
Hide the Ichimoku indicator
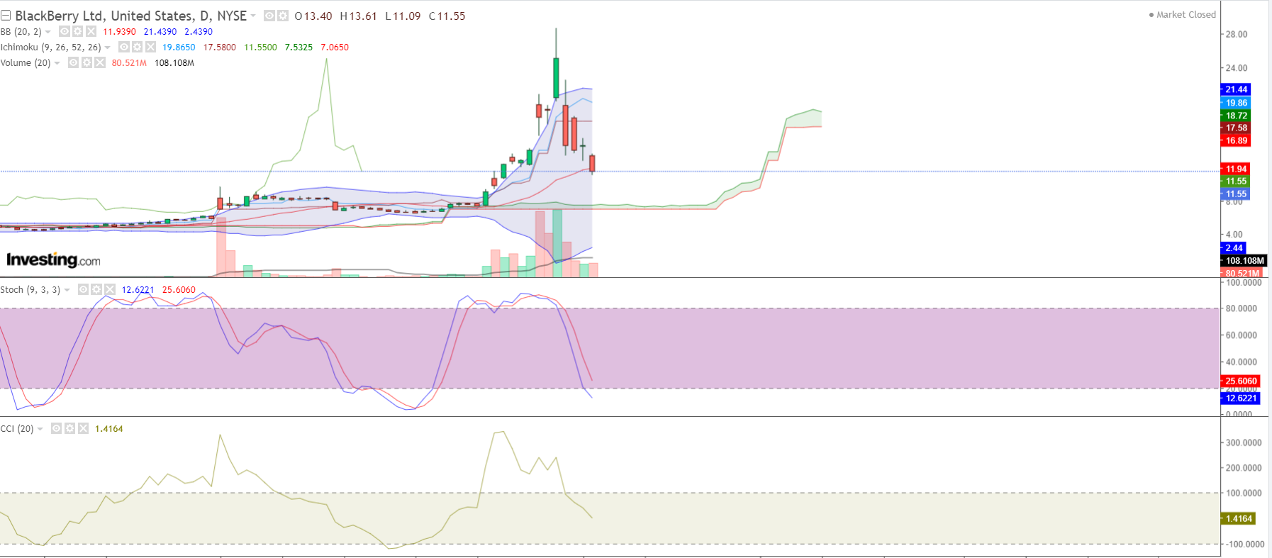point(123,48)
